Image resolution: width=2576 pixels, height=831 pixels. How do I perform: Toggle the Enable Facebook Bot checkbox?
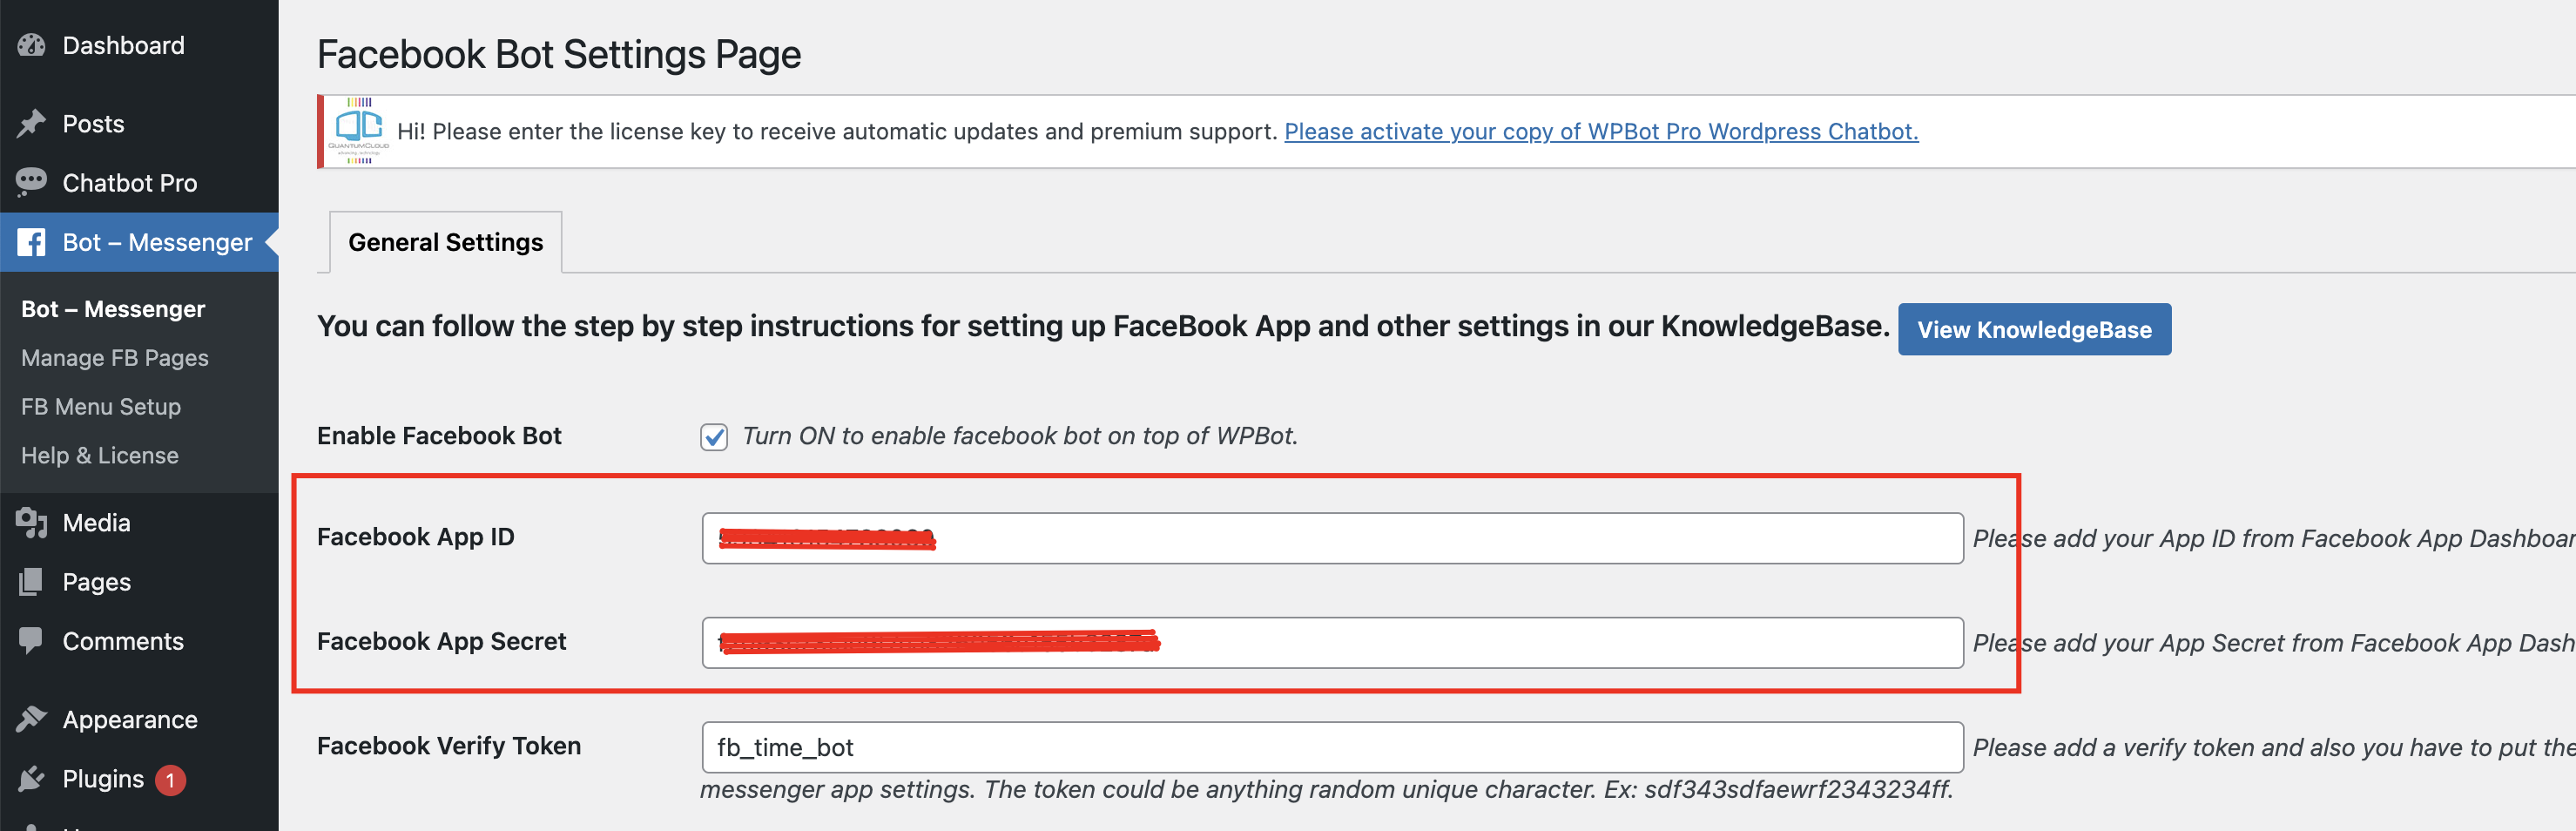[714, 437]
